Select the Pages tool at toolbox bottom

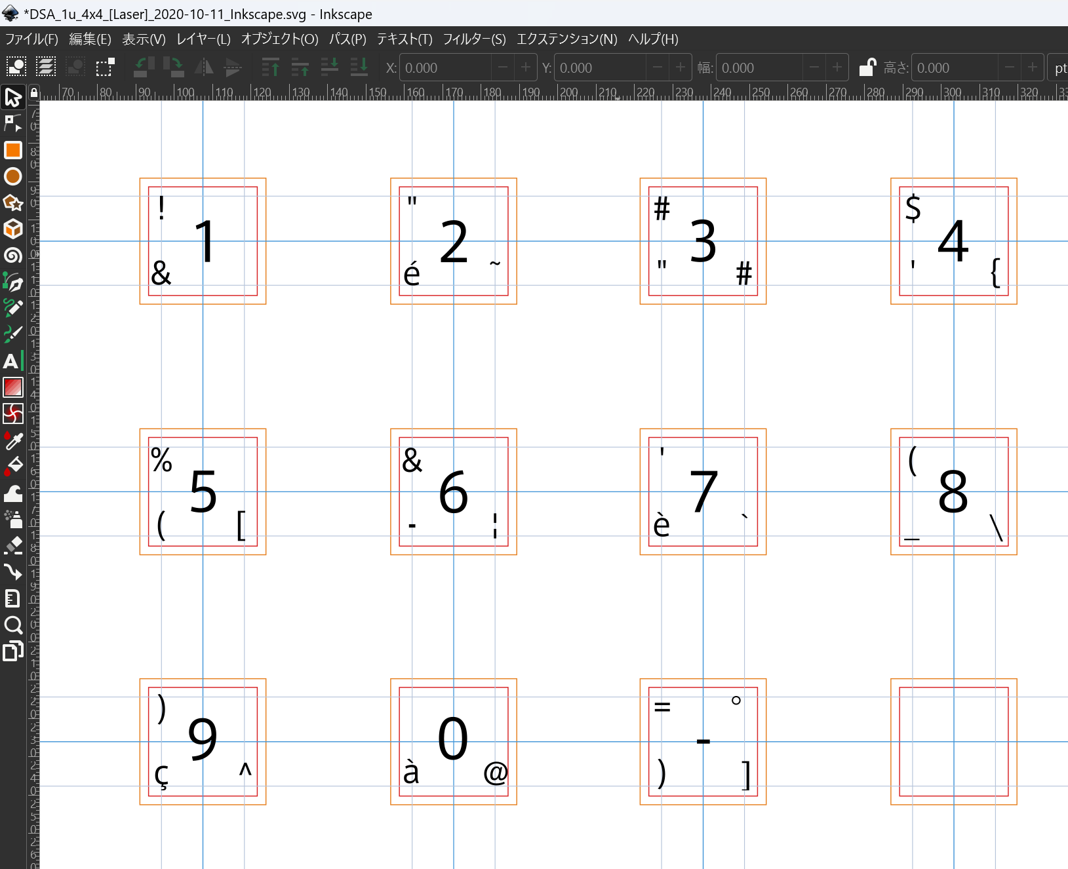13,651
